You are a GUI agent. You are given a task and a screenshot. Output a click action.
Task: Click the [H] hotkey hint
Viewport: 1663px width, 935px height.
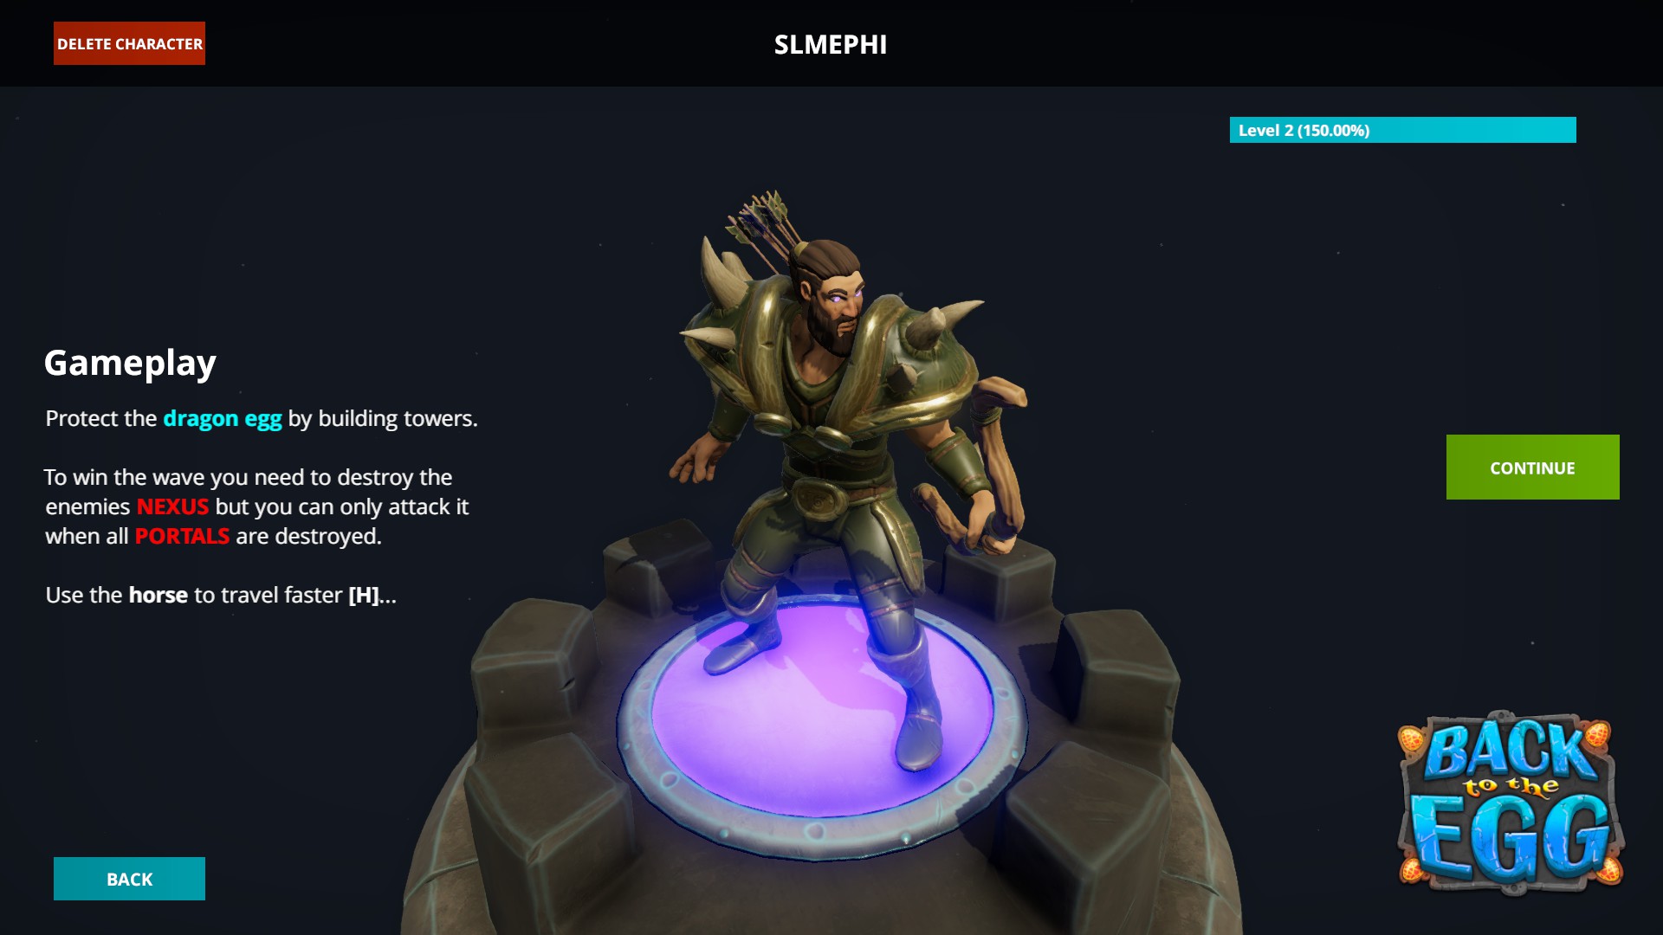pyautogui.click(x=364, y=595)
